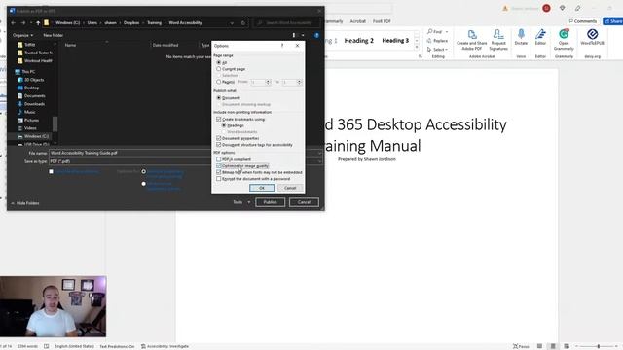The width and height of the screenshot is (623, 350).
Task: Switch to Read Mode view in status bar
Action: point(539,346)
